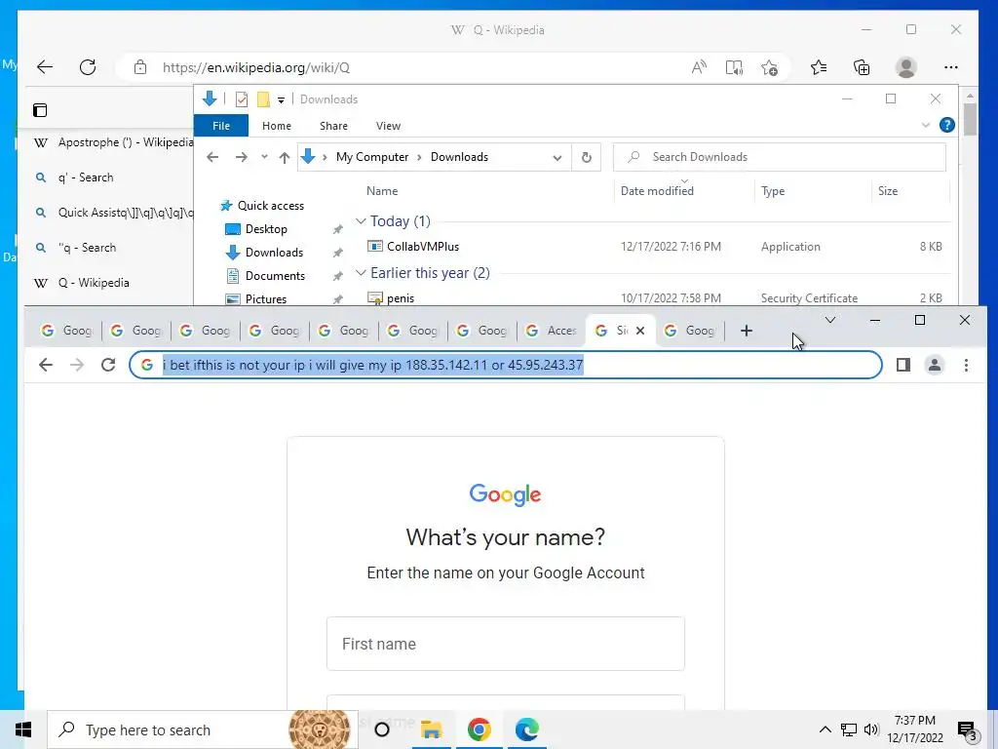Click Chrome back arrow
998x749 pixels.
[45, 365]
